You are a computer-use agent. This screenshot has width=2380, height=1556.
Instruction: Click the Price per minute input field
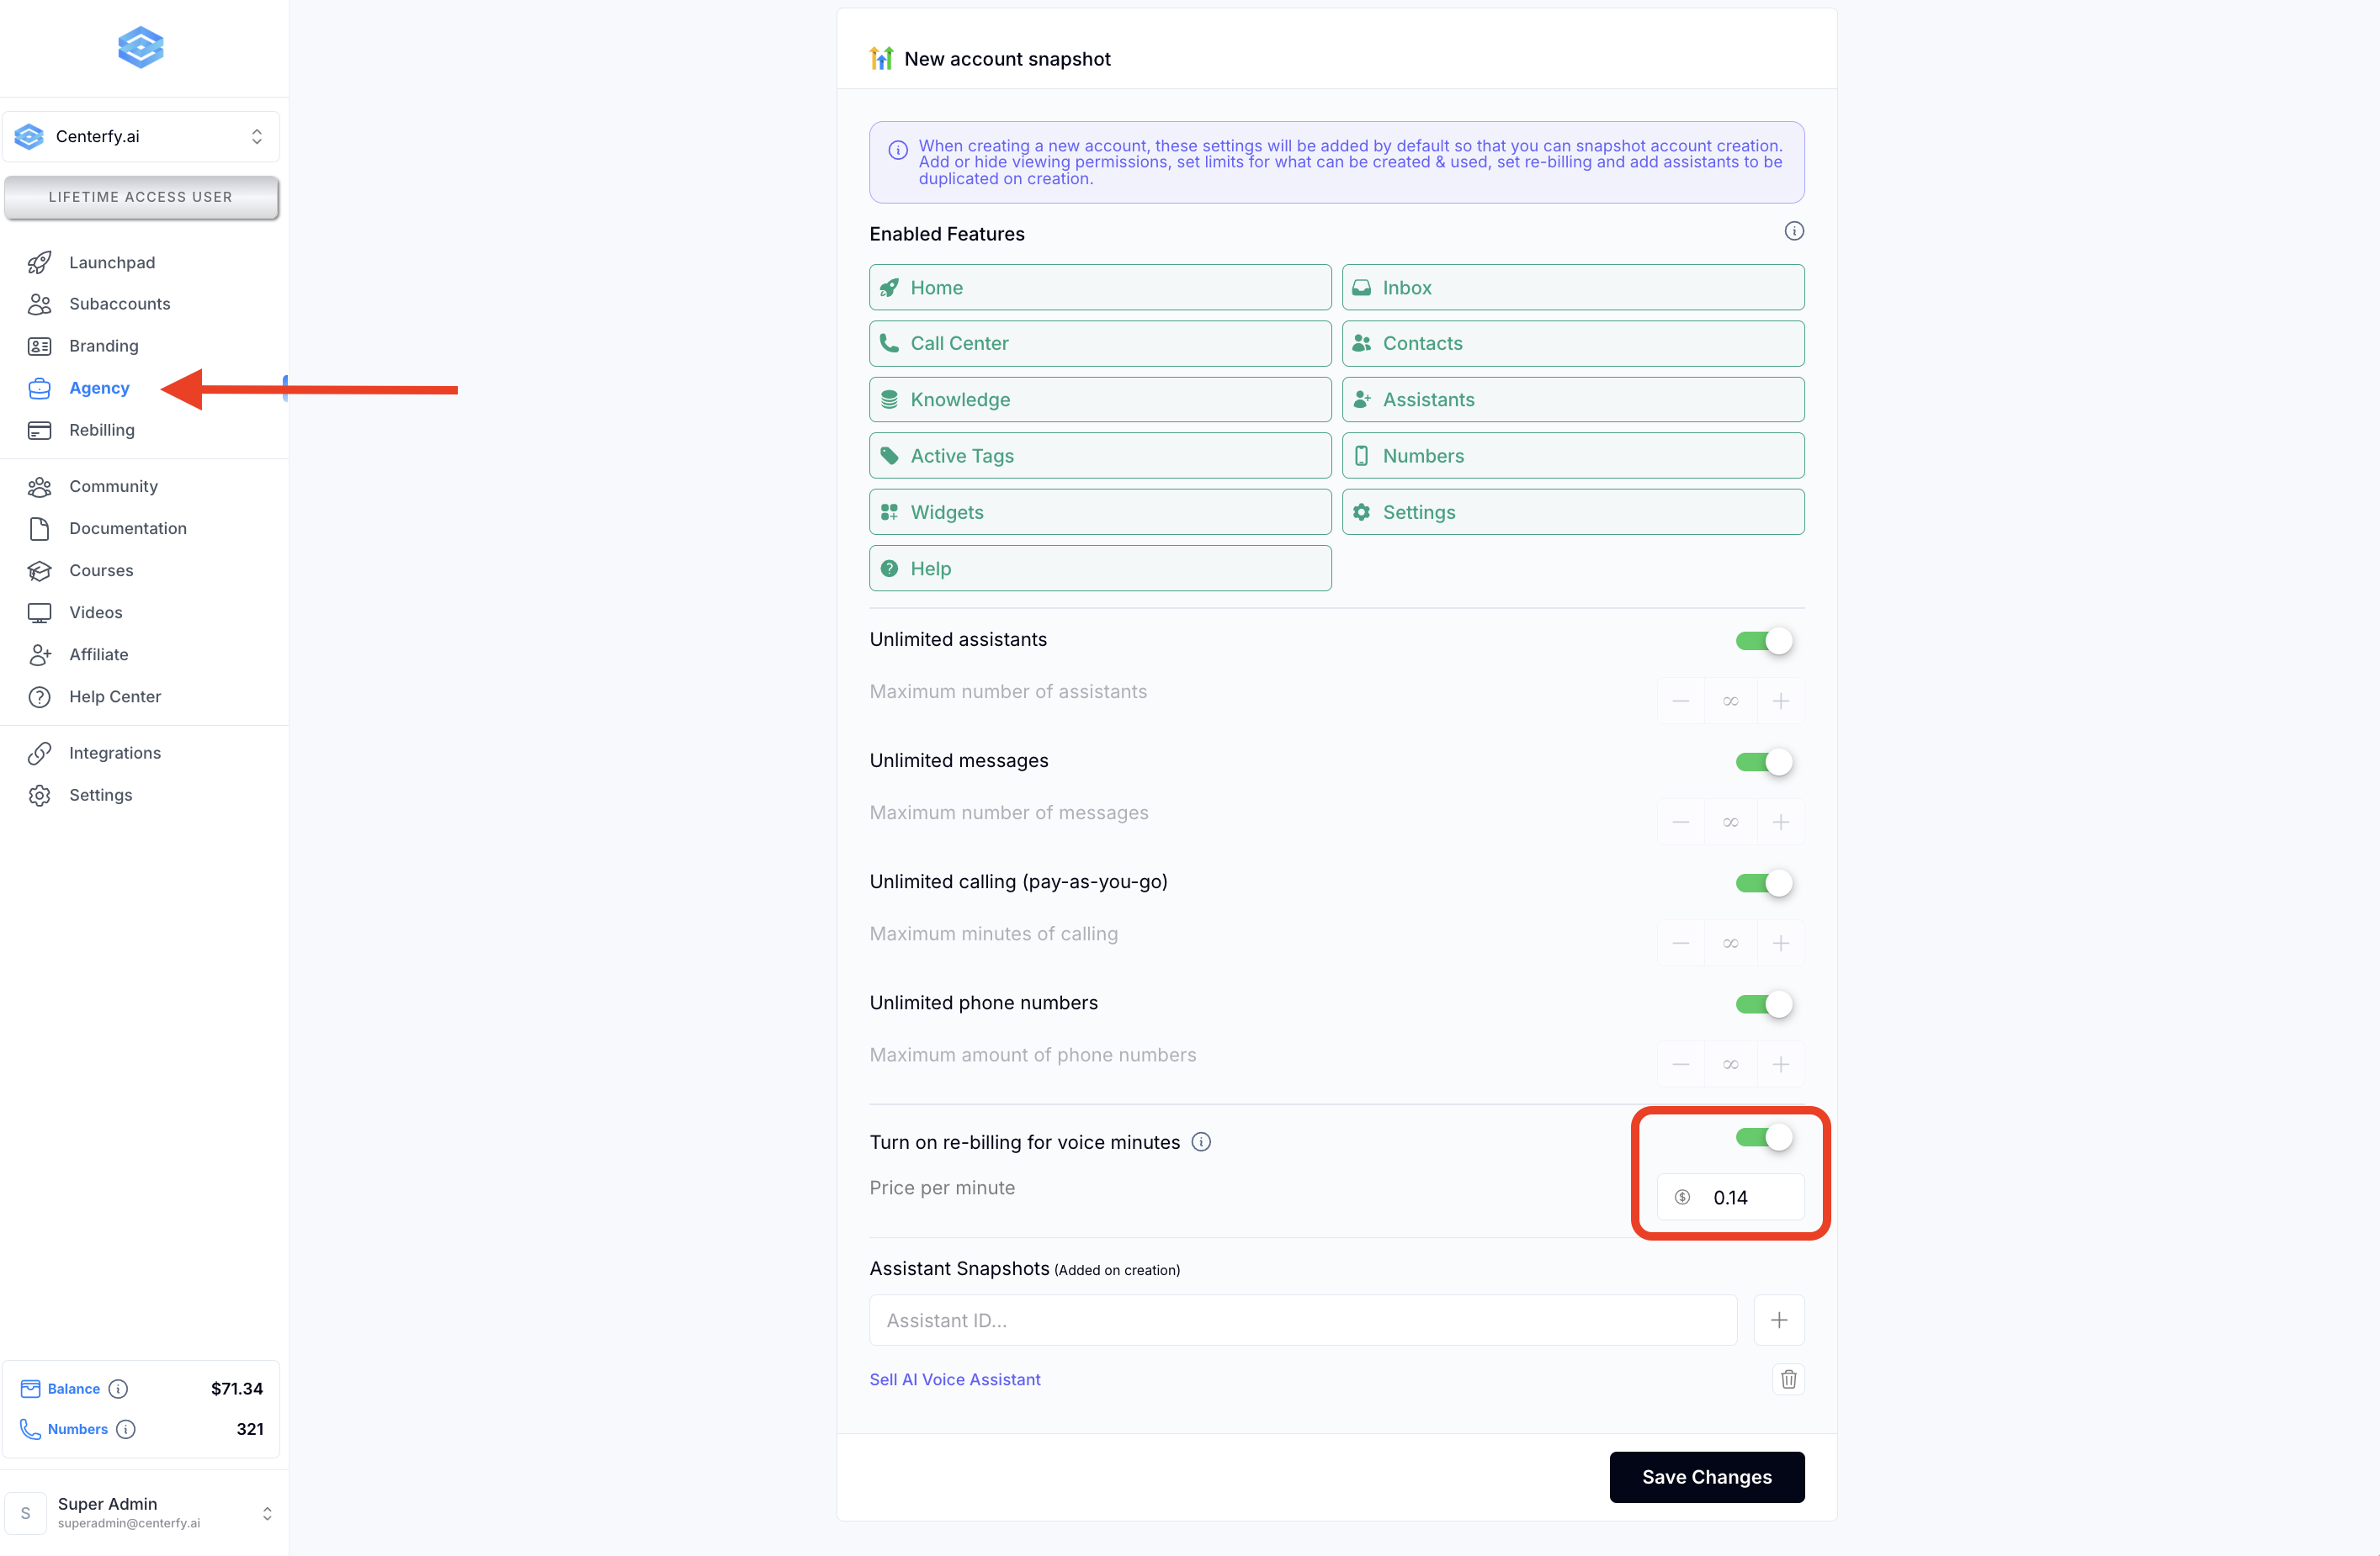(1750, 1197)
